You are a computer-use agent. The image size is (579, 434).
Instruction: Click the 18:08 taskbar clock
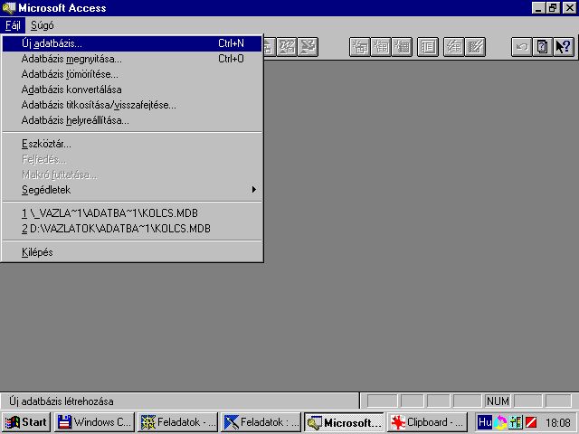[558, 422]
